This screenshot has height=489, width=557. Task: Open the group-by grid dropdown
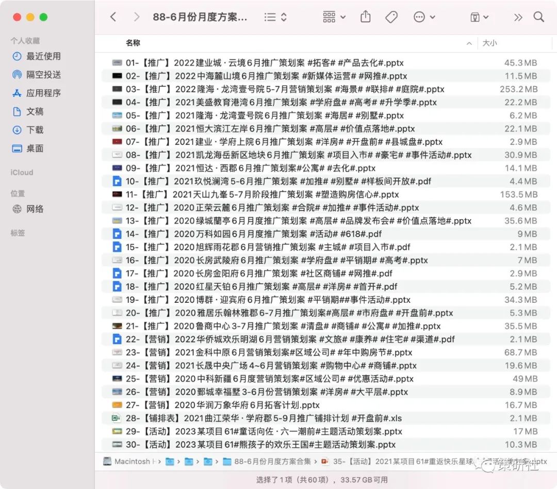[334, 17]
